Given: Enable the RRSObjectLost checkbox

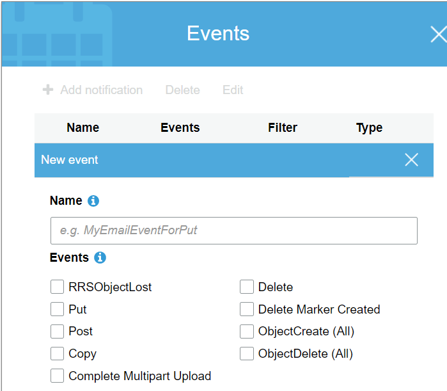Looking at the screenshot, I should pyautogui.click(x=57, y=287).
